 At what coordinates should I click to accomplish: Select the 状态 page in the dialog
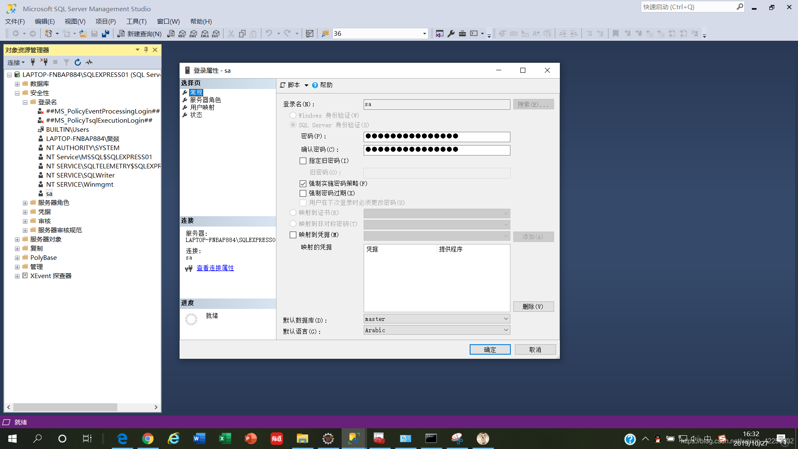(196, 115)
